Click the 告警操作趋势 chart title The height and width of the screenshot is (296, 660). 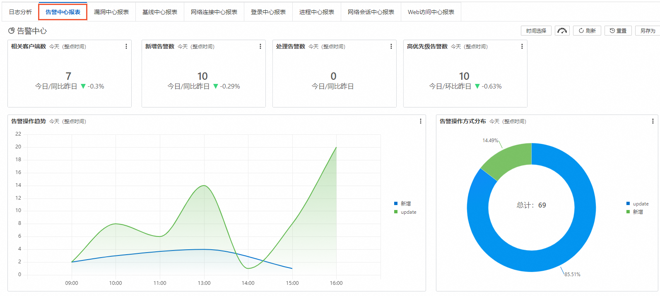point(29,121)
